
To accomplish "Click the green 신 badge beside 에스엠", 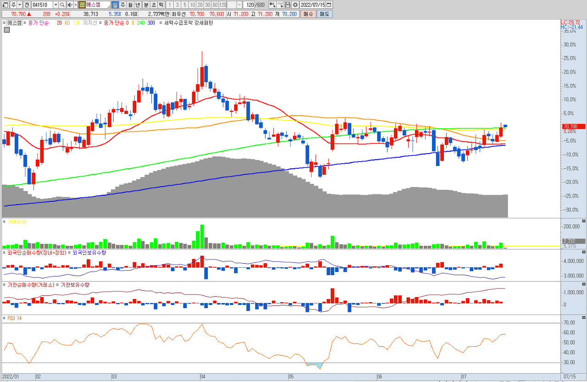I will [x=82, y=5].
